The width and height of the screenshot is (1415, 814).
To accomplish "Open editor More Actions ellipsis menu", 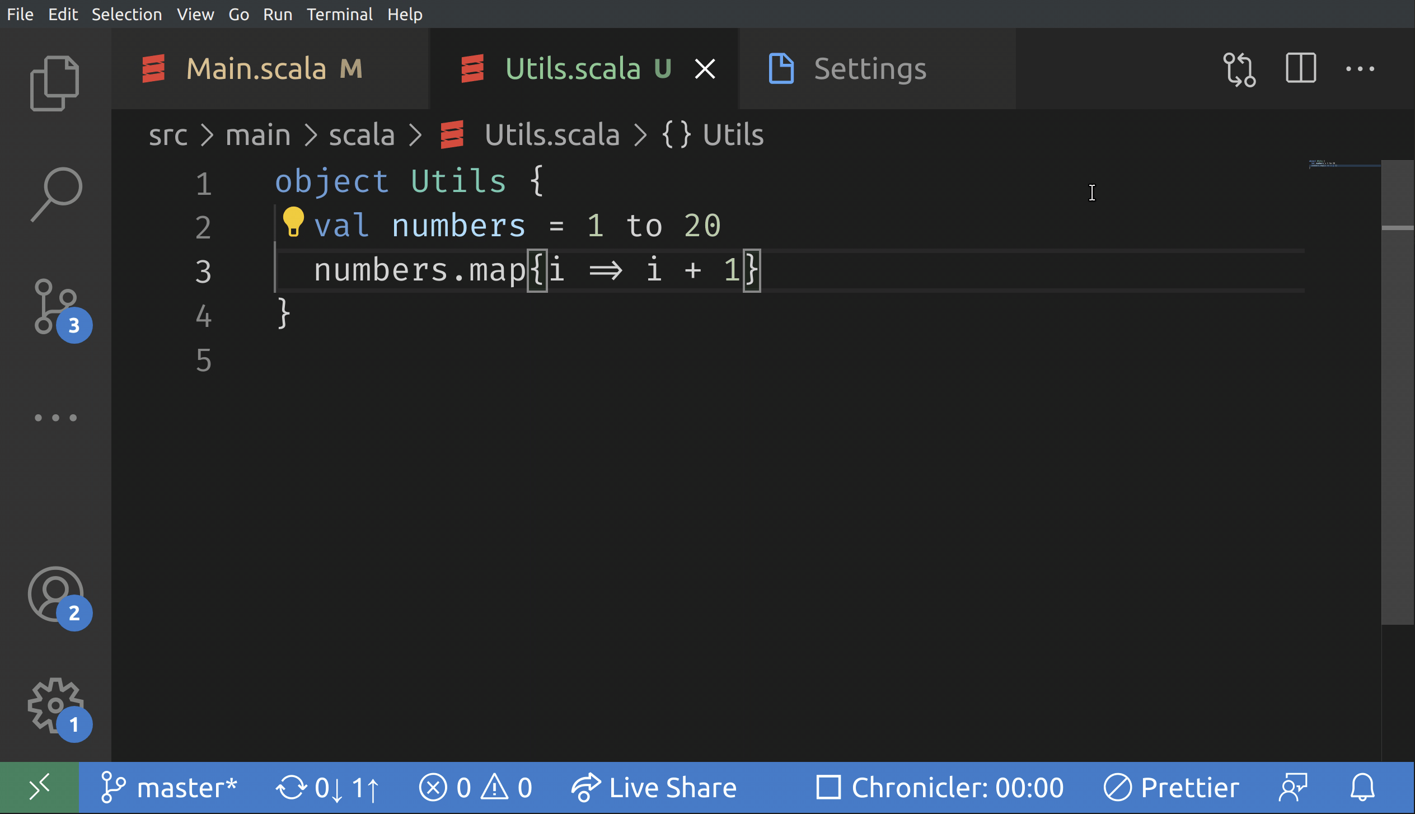I will point(1360,69).
